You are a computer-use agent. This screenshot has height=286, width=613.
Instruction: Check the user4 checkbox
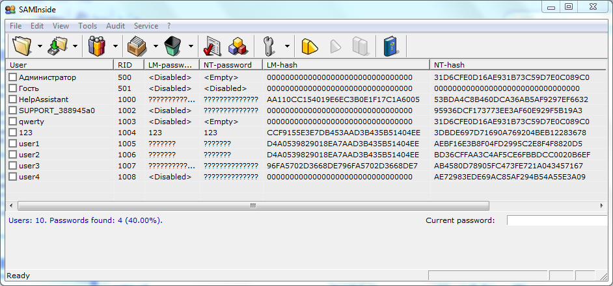tap(13, 177)
